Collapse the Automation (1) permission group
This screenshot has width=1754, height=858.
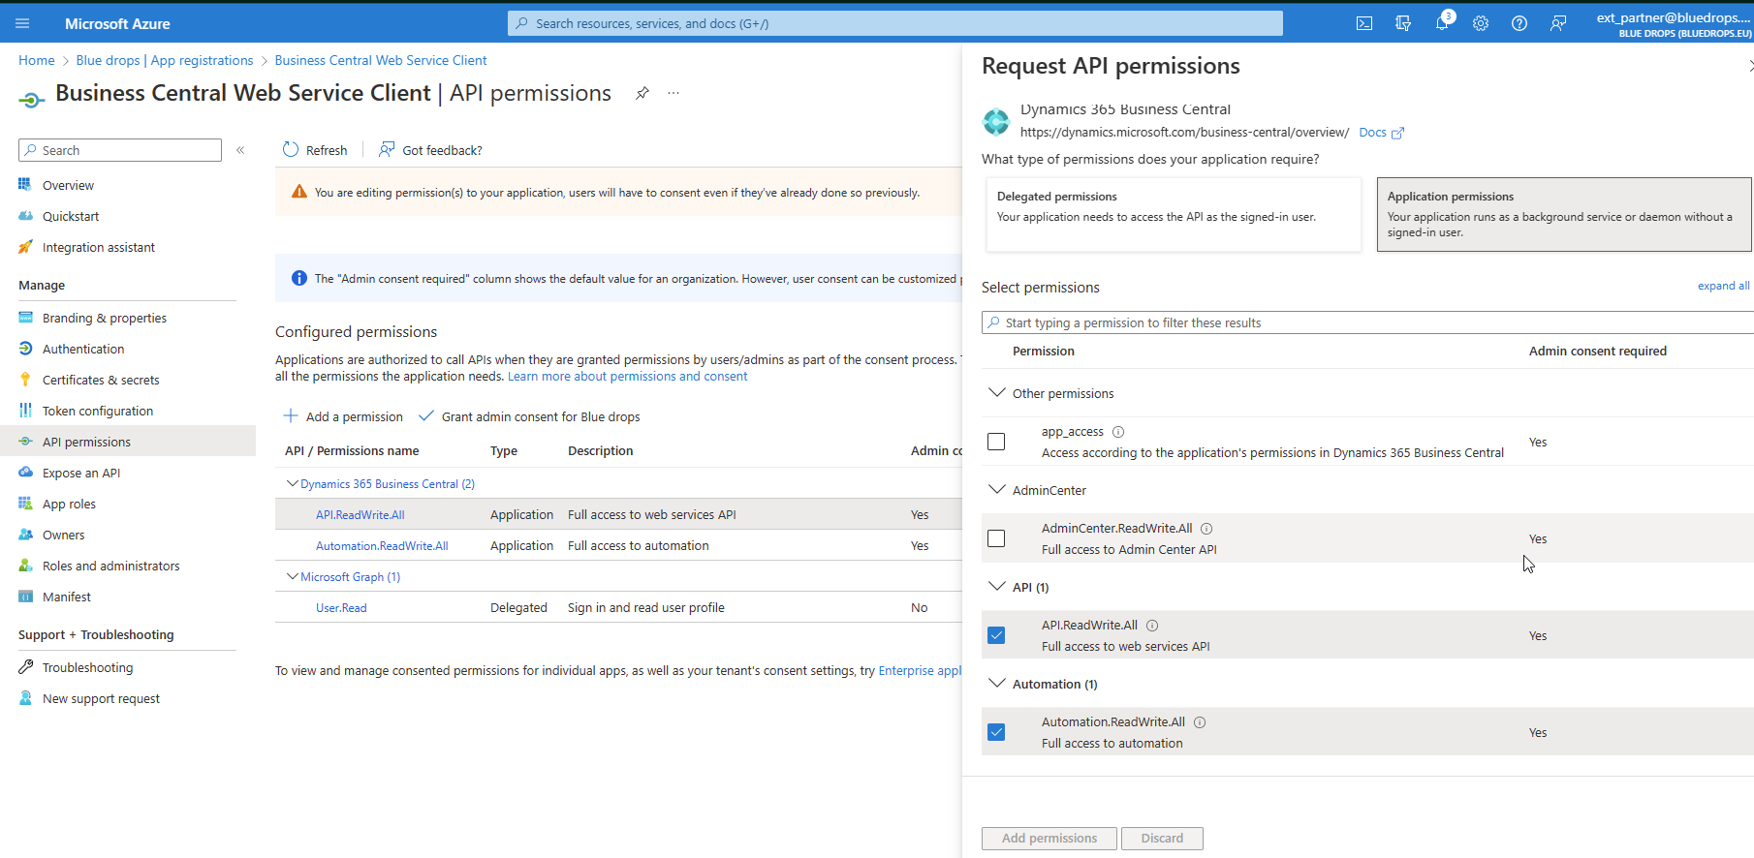tap(996, 683)
